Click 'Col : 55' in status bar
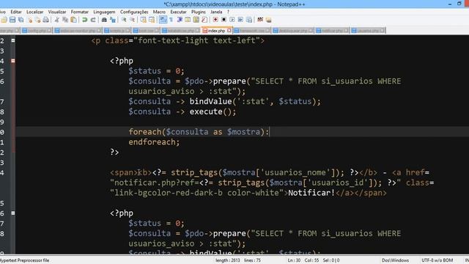 [x=311, y=260]
